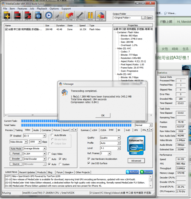Screen dimensions: 191x199
Task: Toggle the System source checkbox
Action: point(60,164)
